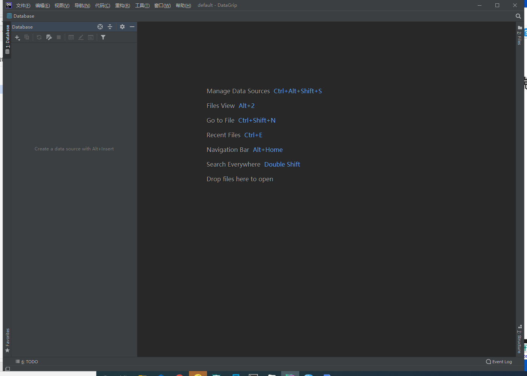Open the 工具(T) menu
This screenshot has height=376, width=527.
click(x=142, y=5)
